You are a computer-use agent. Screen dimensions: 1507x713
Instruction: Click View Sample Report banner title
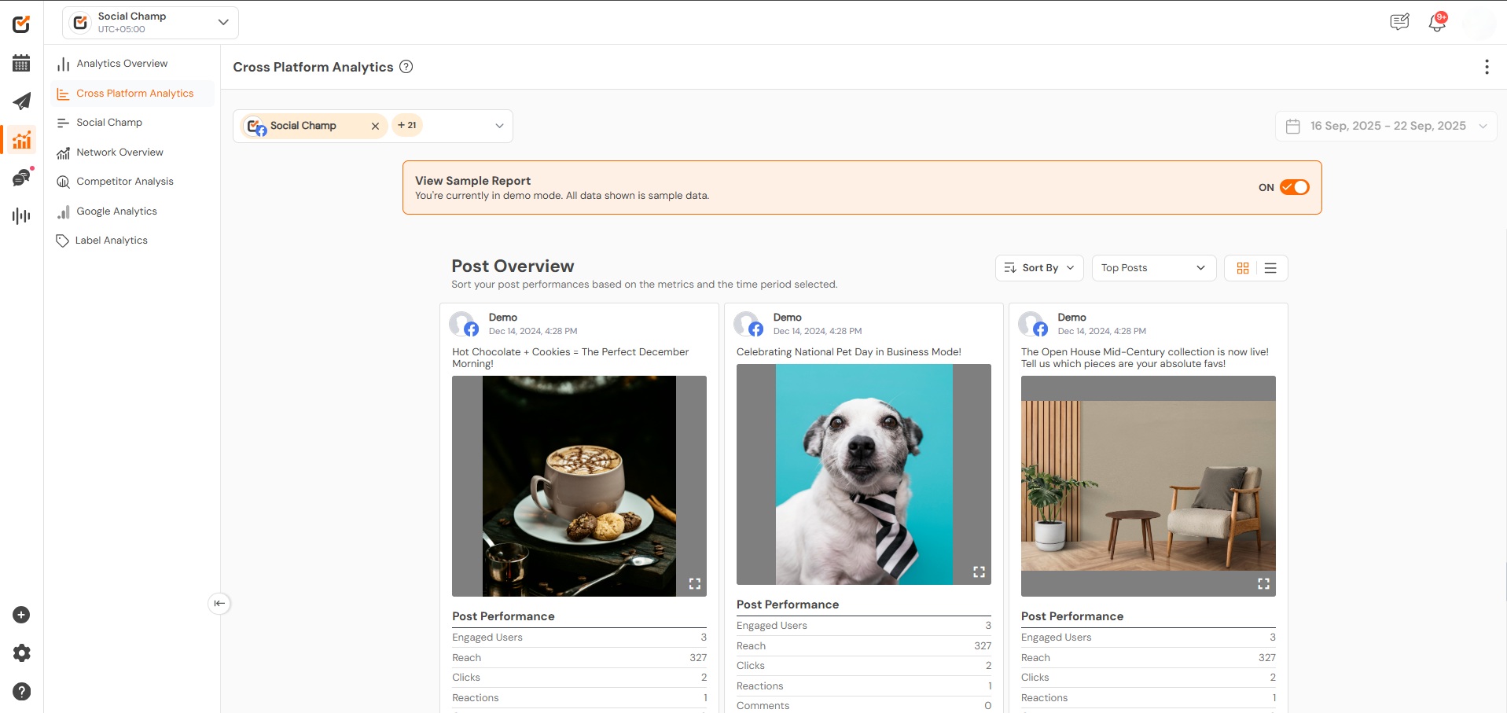tap(472, 181)
